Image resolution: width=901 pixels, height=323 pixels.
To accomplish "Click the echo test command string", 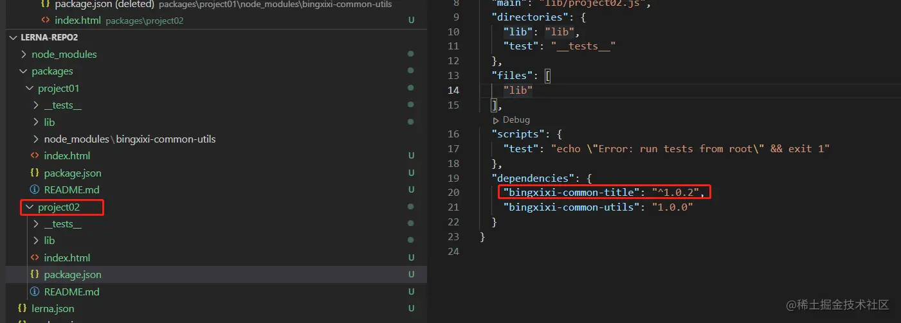I will tap(690, 149).
